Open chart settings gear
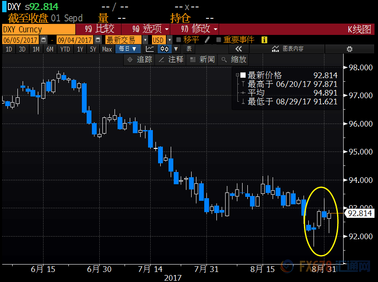This screenshot has height=282, width=378. 349,49
